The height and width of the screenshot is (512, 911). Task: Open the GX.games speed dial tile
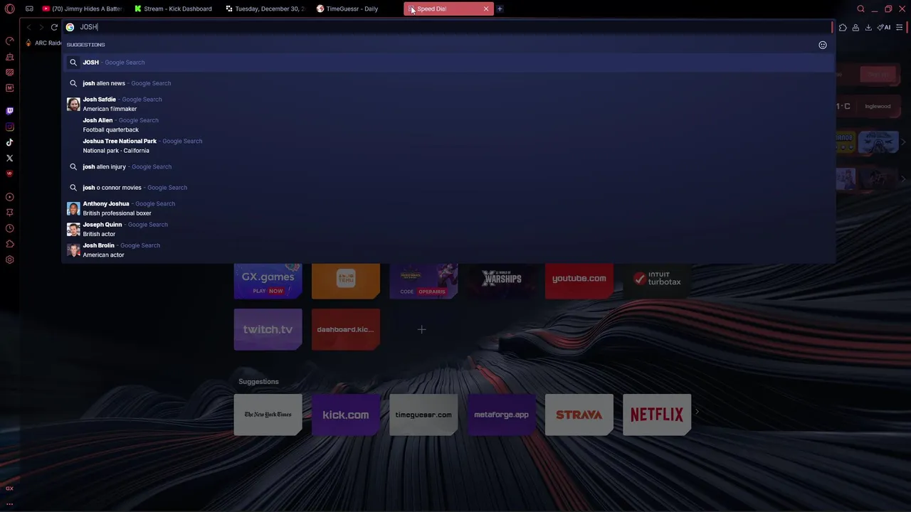[268, 281]
